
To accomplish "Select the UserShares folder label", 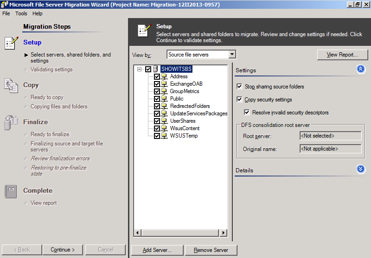I will (x=183, y=121).
